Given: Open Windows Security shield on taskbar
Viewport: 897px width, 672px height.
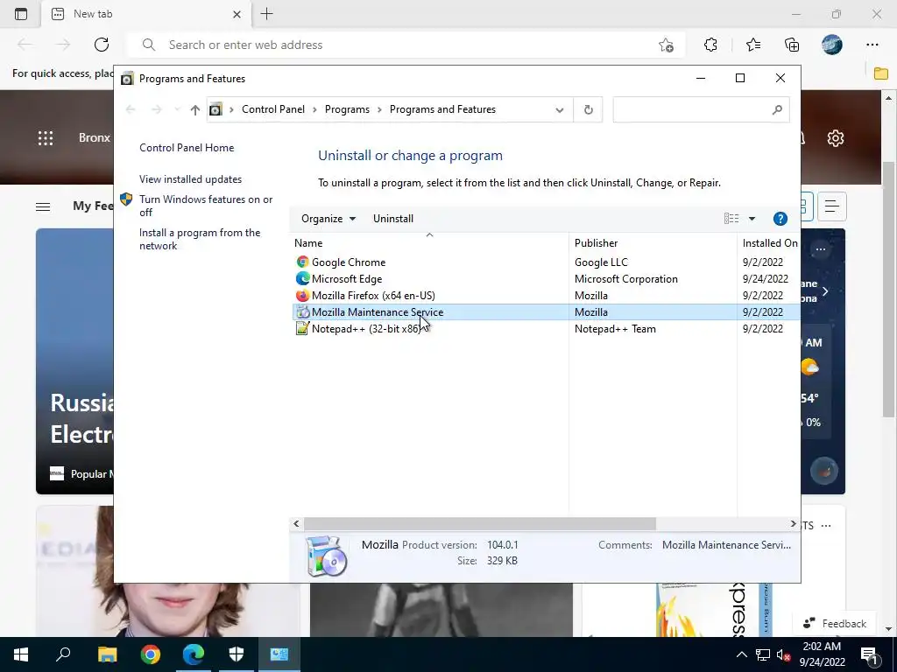Looking at the screenshot, I should tap(237, 654).
